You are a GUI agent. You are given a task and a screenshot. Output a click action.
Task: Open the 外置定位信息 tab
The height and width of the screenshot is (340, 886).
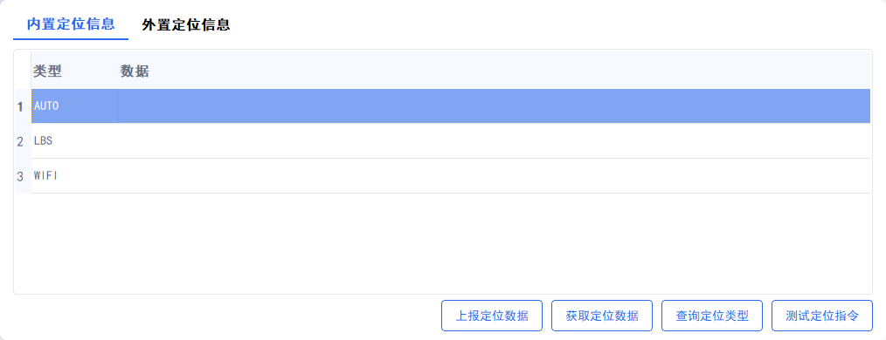tap(186, 24)
